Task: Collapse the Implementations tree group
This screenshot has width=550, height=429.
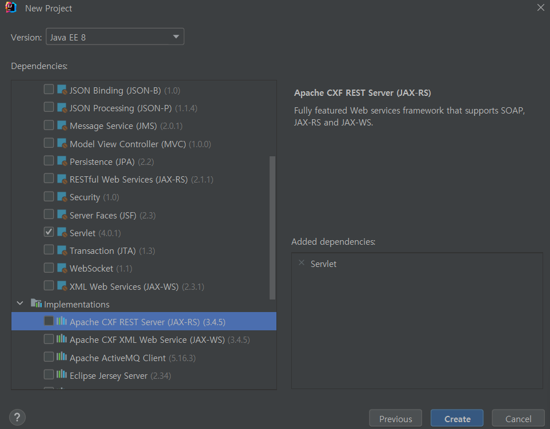Action: tap(20, 303)
